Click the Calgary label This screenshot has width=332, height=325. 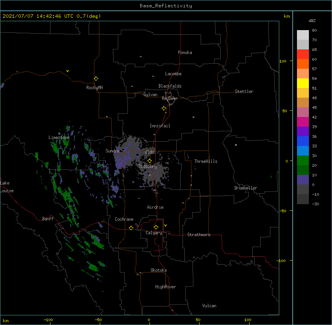point(154,233)
